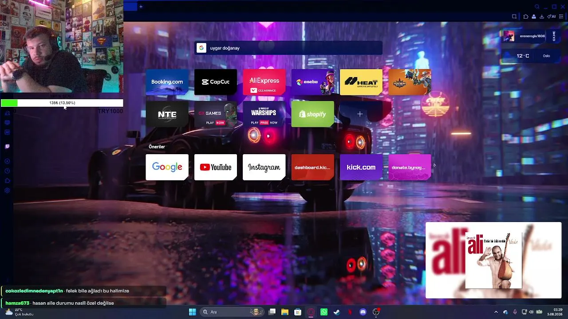Open the Eneba speed dial tile
The height and width of the screenshot is (319, 568).
(313, 82)
